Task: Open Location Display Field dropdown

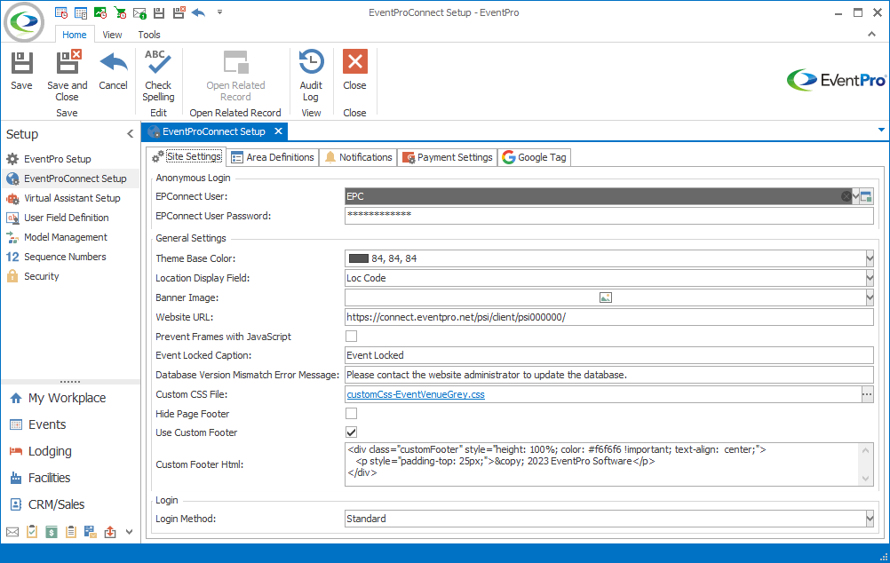Action: tap(869, 278)
